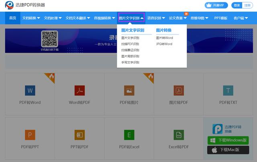Open the Excel转PDF tool icon
The height and width of the screenshot is (162, 257).
(179, 135)
